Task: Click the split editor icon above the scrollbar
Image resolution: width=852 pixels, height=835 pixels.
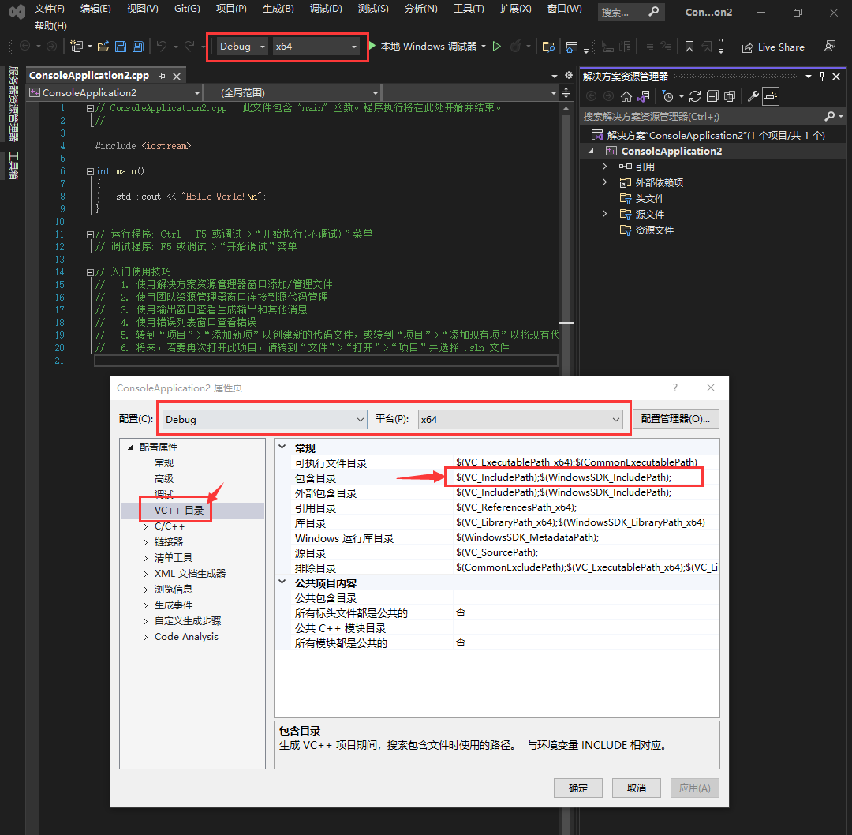Action: 566,93
